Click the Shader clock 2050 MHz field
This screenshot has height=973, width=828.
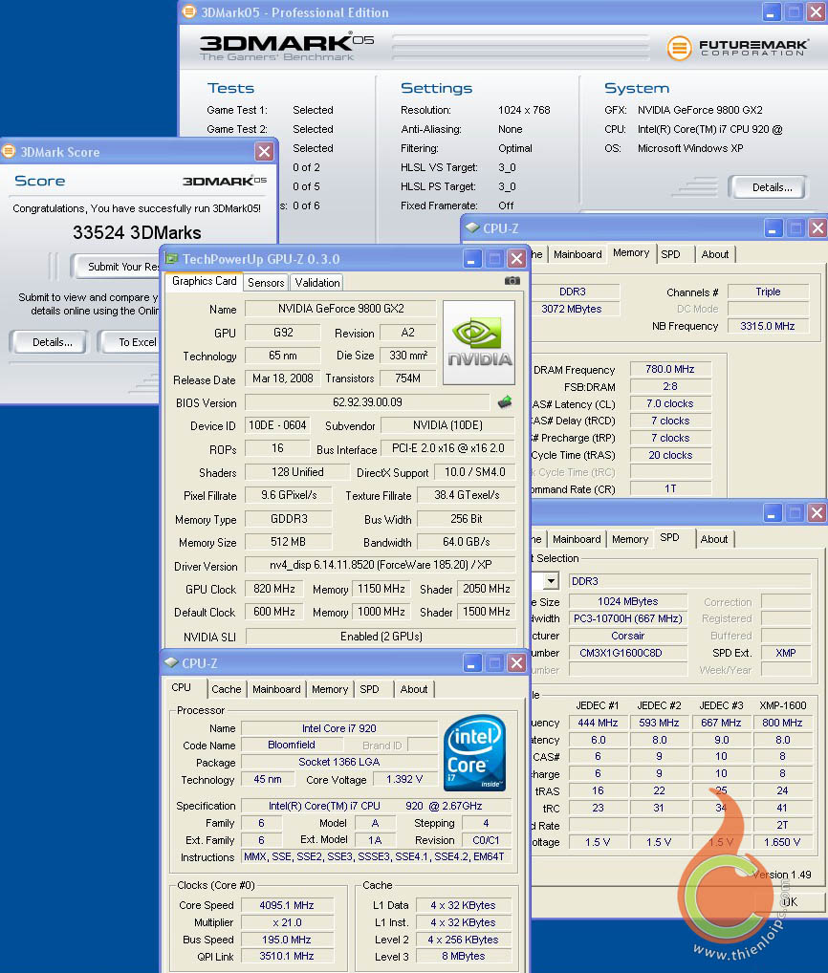(486, 588)
